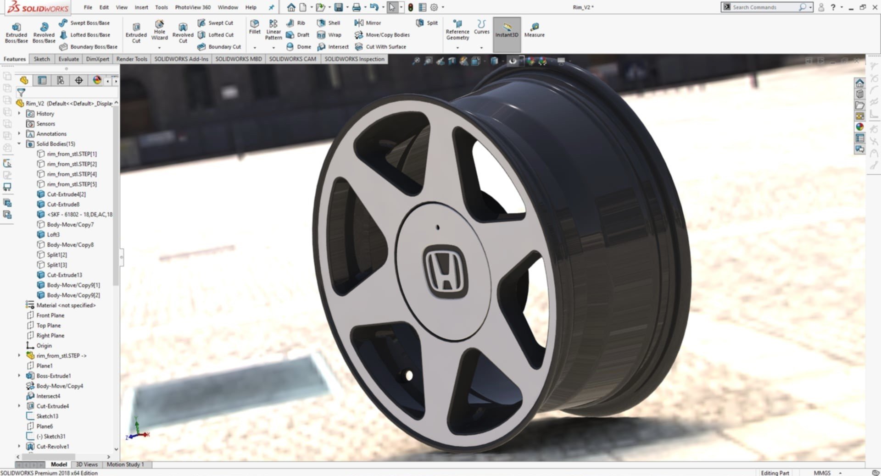Select the Dome tool
This screenshot has height=476, width=881.
298,47
